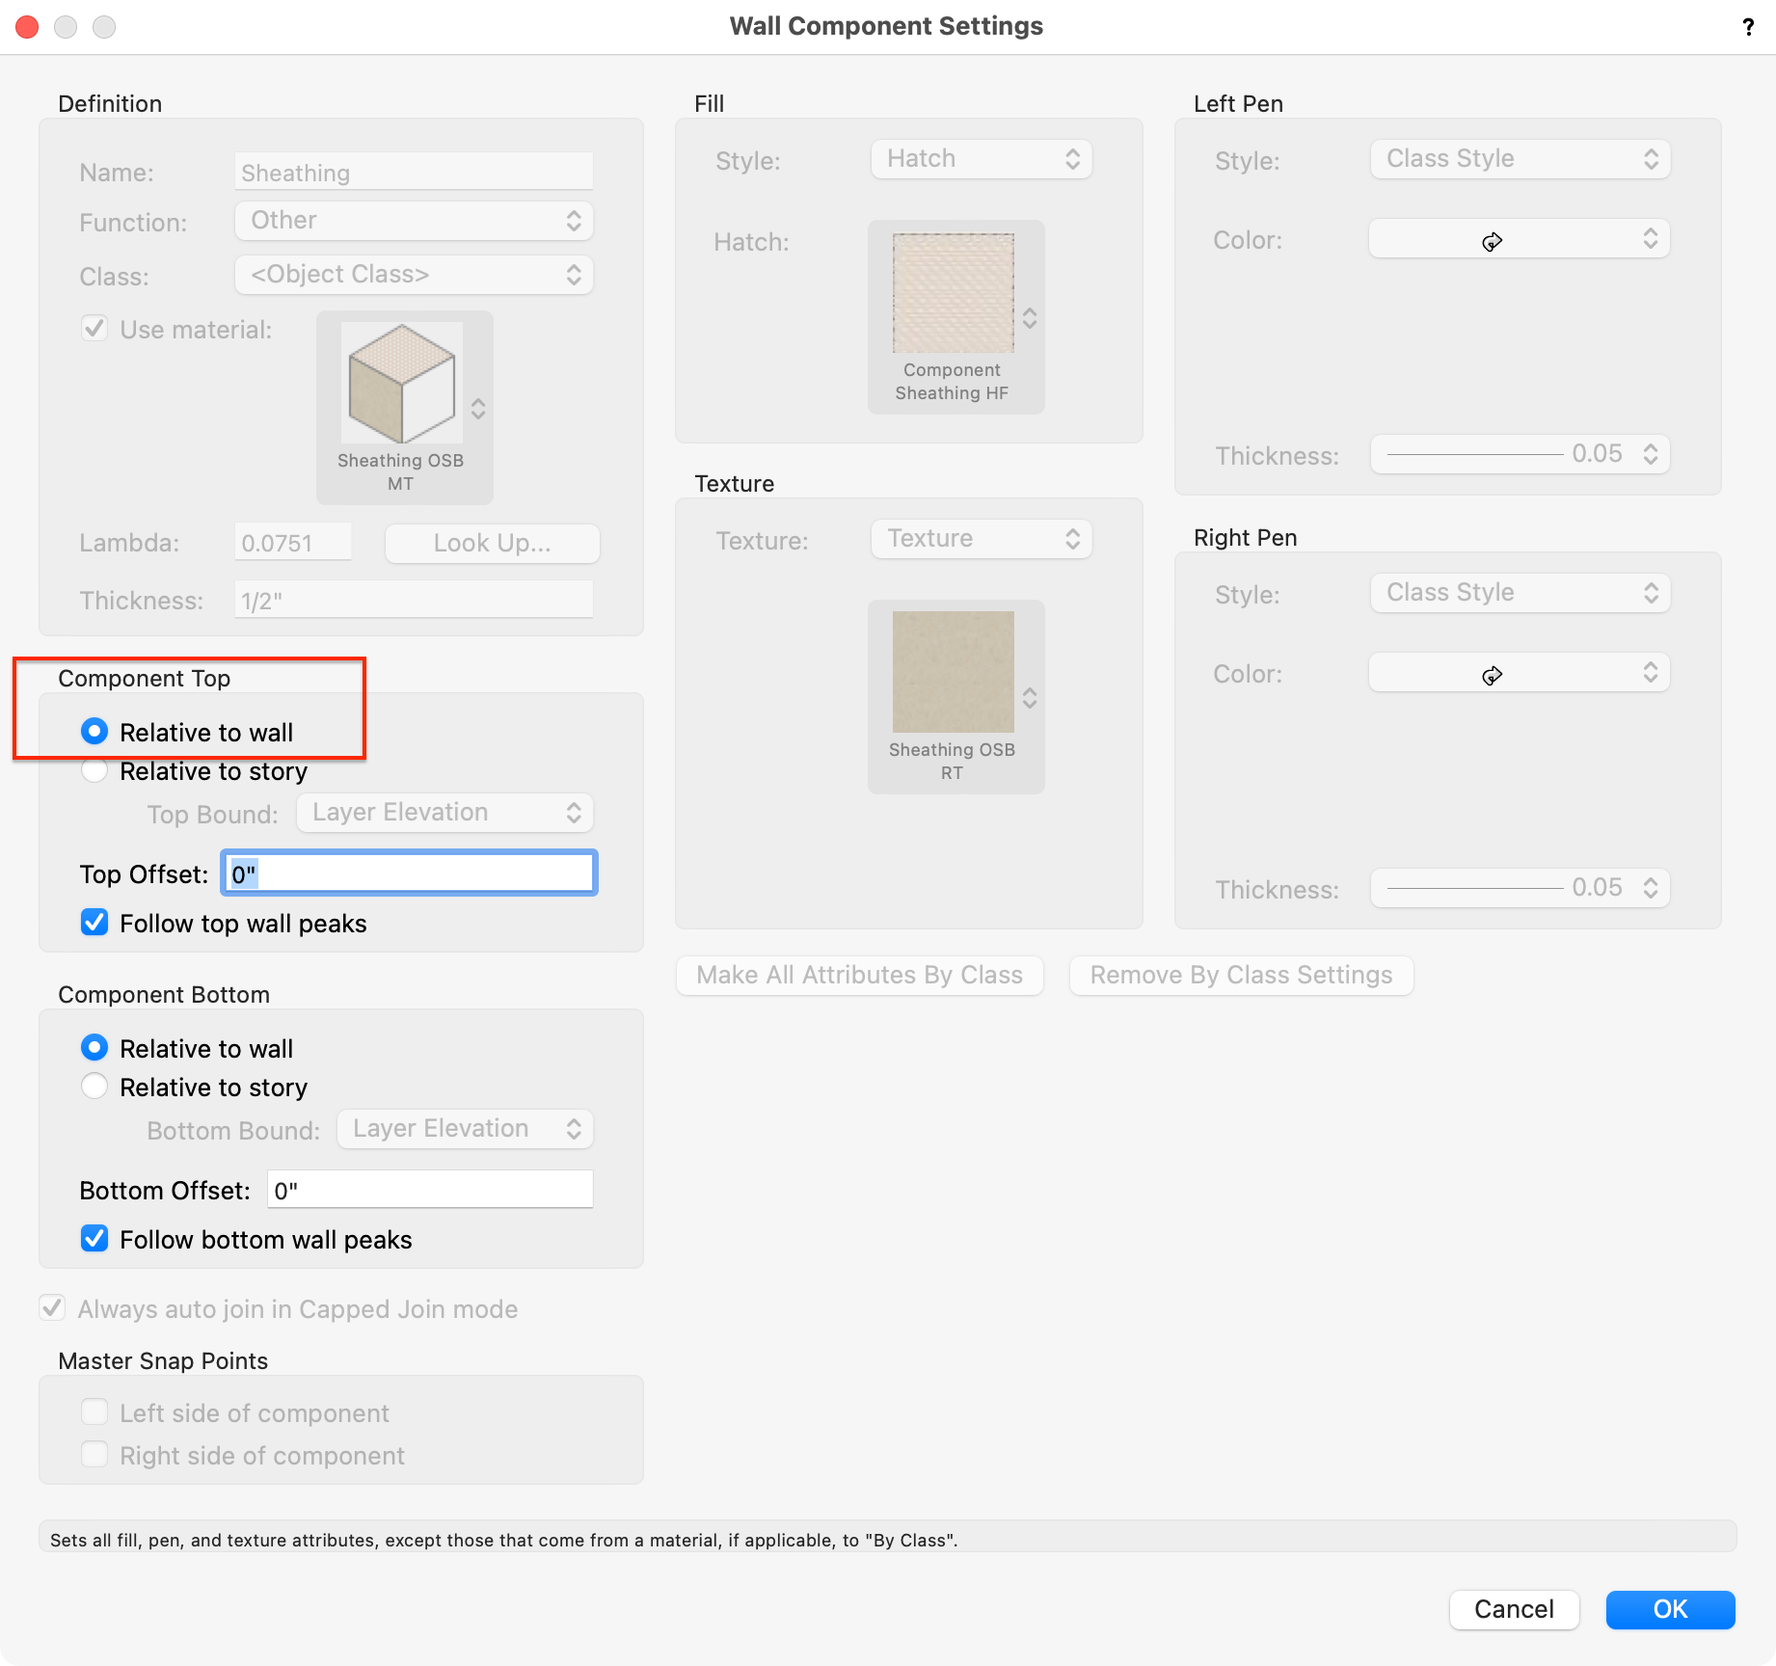Open Right Pen Thickness line weight menu

point(1520,888)
